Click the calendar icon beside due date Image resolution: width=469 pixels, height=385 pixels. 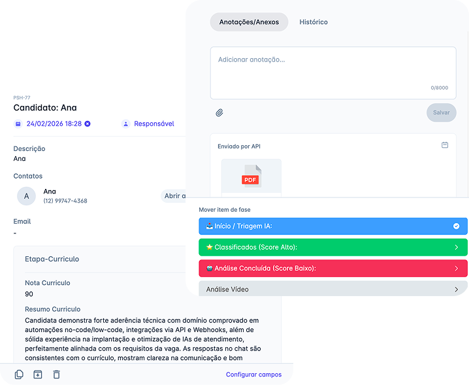pyautogui.click(x=18, y=124)
